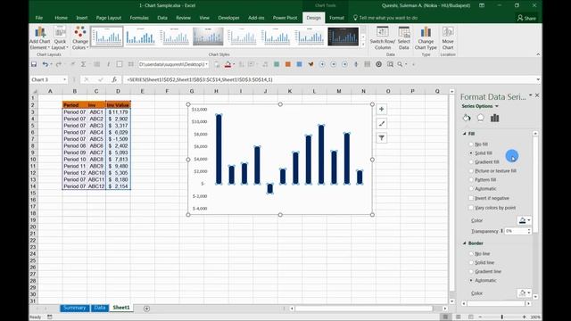This screenshot has height=321, width=571.
Task: Apply the dark chart style thumbnail
Action: [343, 37]
